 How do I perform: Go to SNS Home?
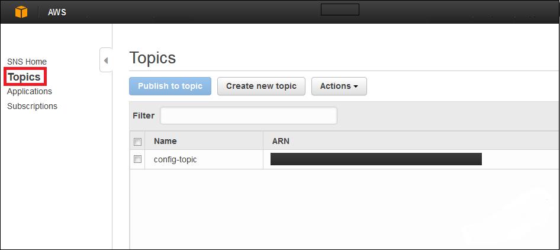27,62
